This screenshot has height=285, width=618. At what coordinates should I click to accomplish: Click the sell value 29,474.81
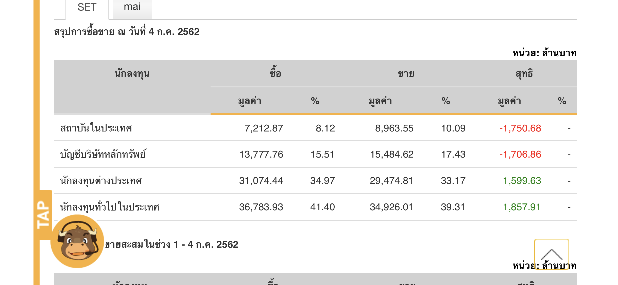point(391,181)
